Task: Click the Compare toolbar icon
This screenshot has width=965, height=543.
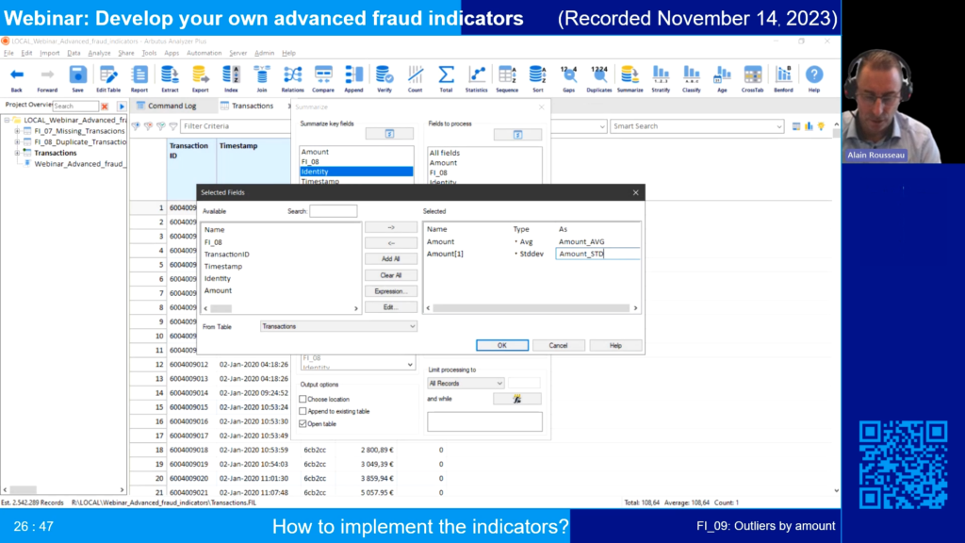Action: 323,79
